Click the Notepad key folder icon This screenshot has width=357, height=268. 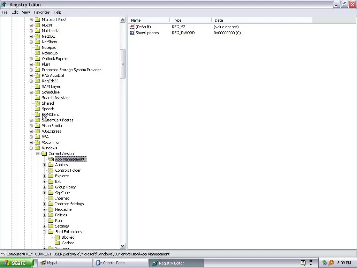37,47
